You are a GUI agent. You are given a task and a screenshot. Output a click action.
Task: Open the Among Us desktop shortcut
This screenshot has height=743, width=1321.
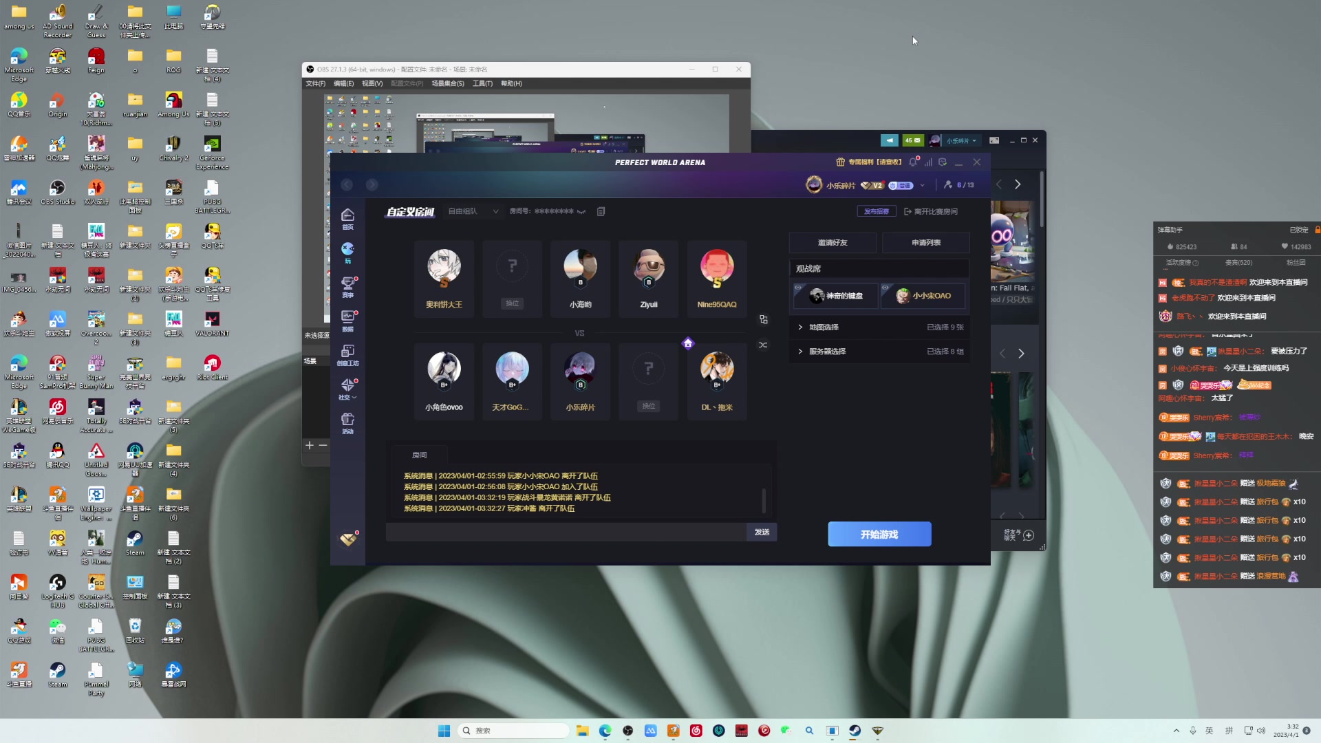click(x=173, y=105)
